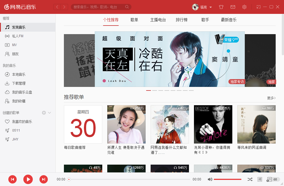Click 更多 link for recommended playlists
Viewport: 284px width, 186px height.
click(271, 98)
